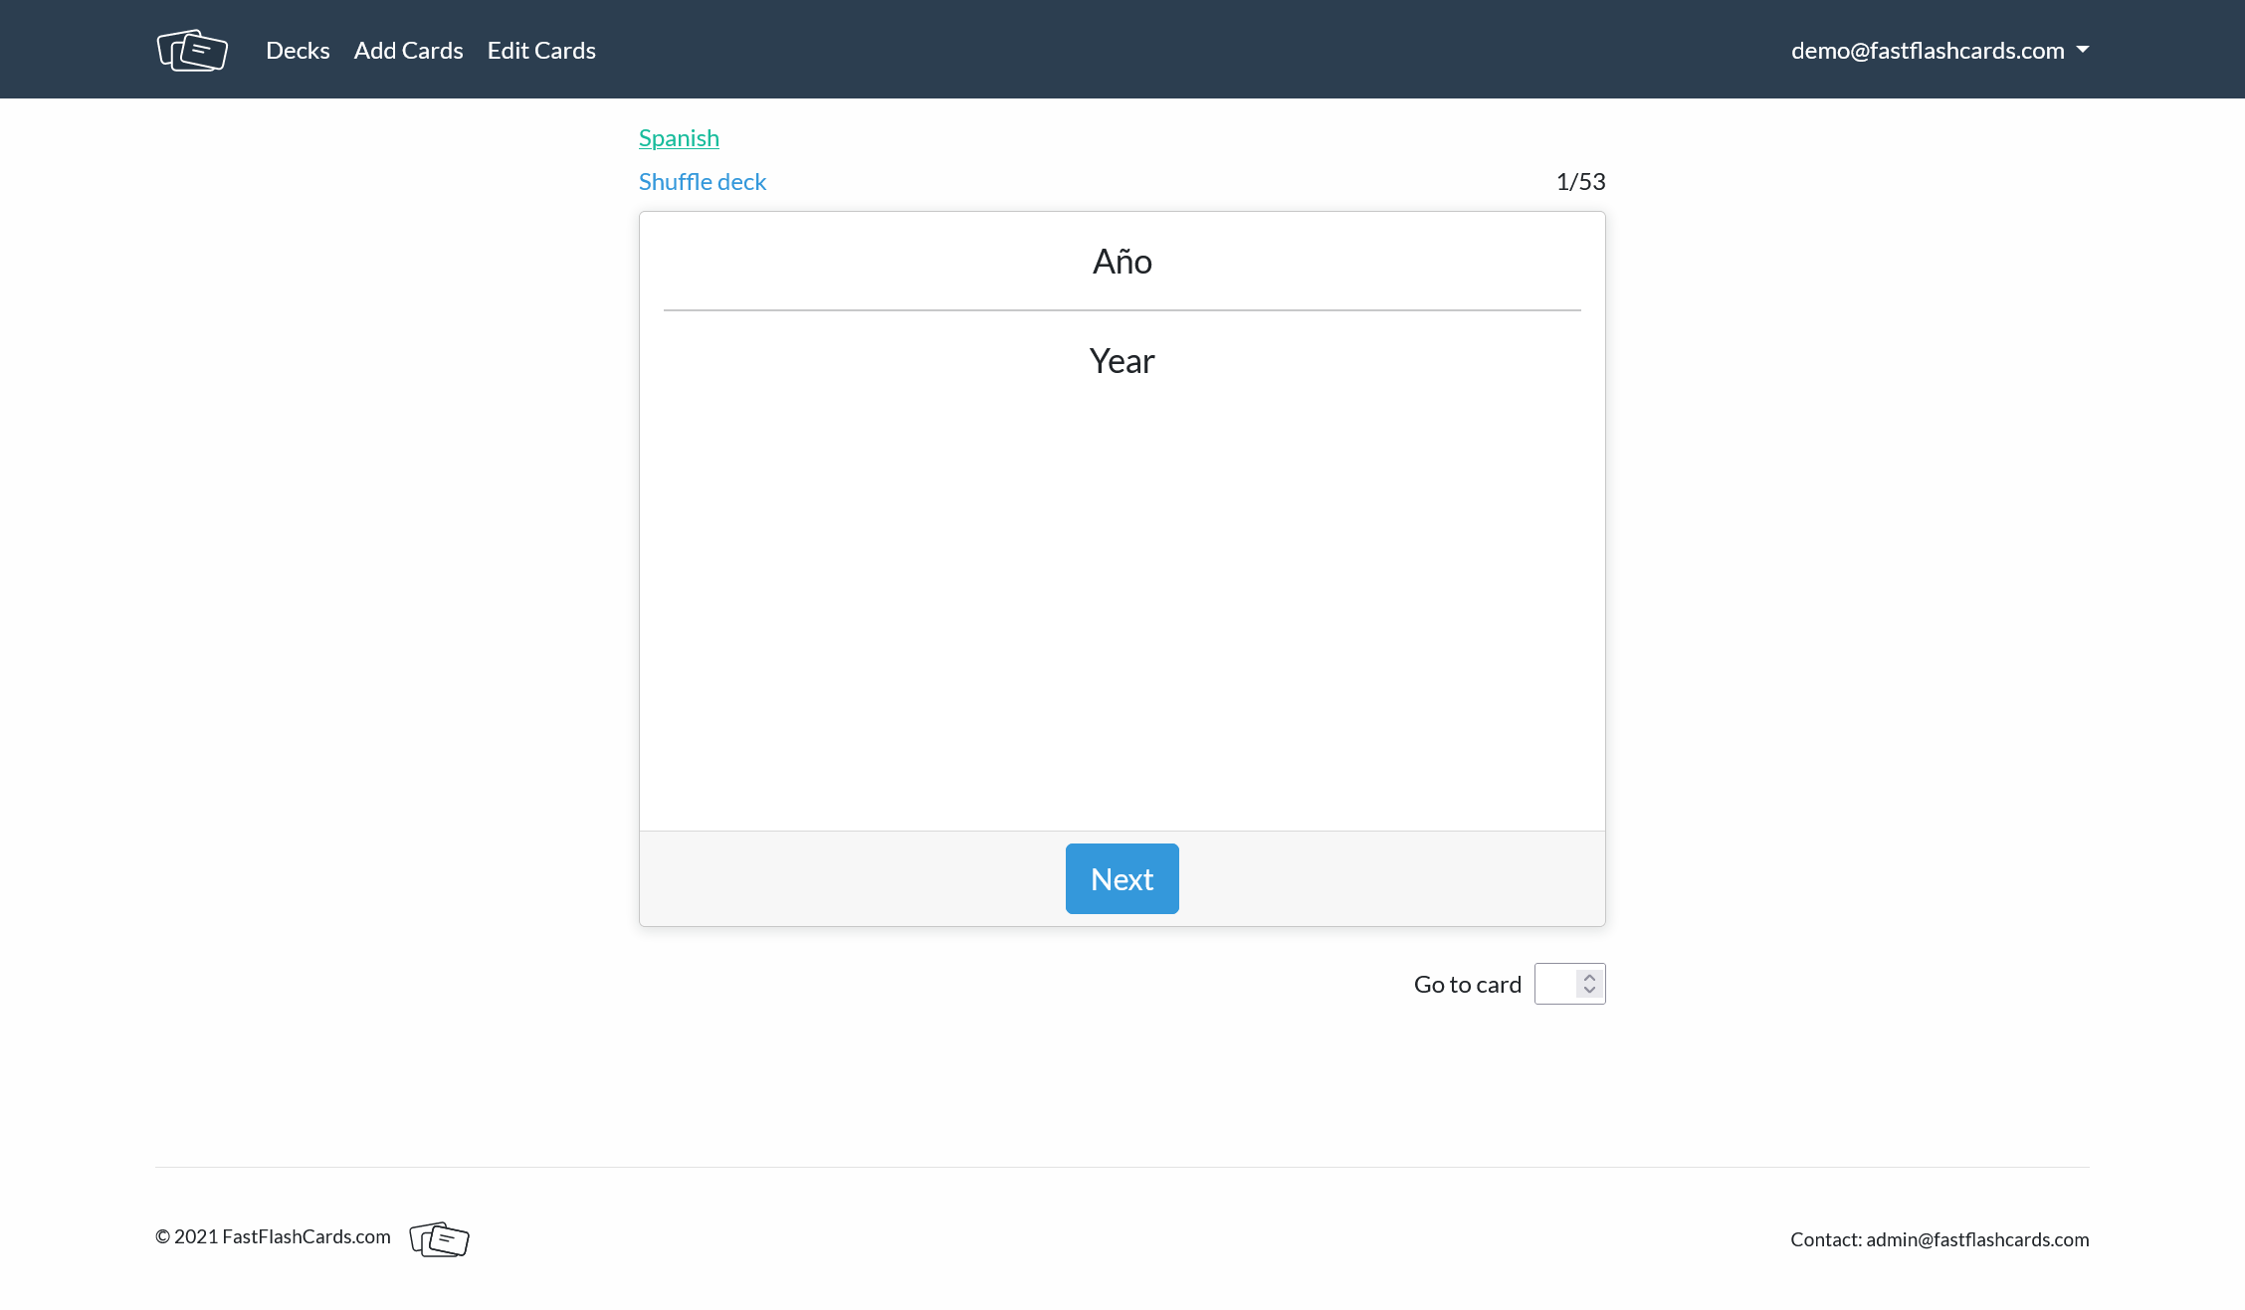Increment card number with the up arrow
Image resolution: width=2245 pixels, height=1310 pixels.
(1589, 977)
